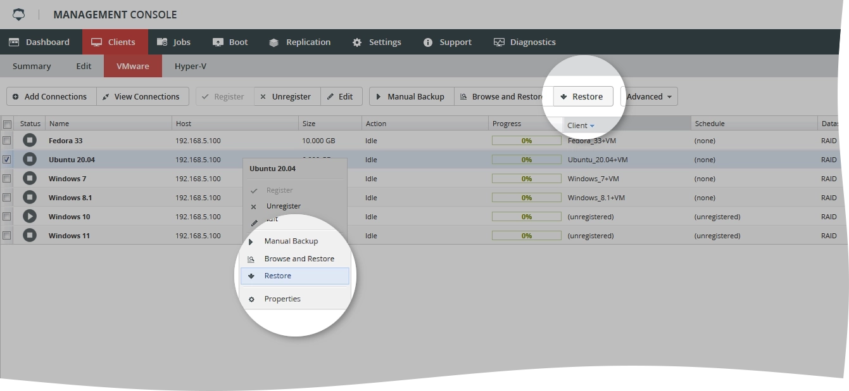849x391 pixels.
Task: Go to the Jobs section
Action: coord(174,42)
